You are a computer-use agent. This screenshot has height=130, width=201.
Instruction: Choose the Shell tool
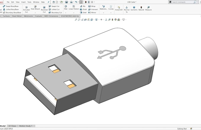click(x=83, y=12)
